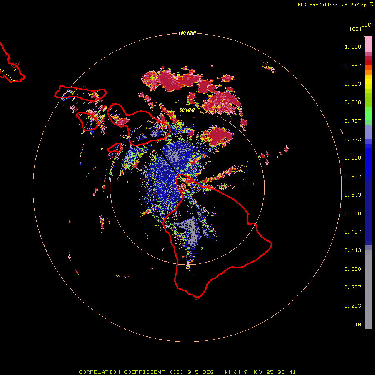The width and height of the screenshot is (375, 375).
Task: Click the 0.733 scale label
Action: pyautogui.click(x=353, y=140)
